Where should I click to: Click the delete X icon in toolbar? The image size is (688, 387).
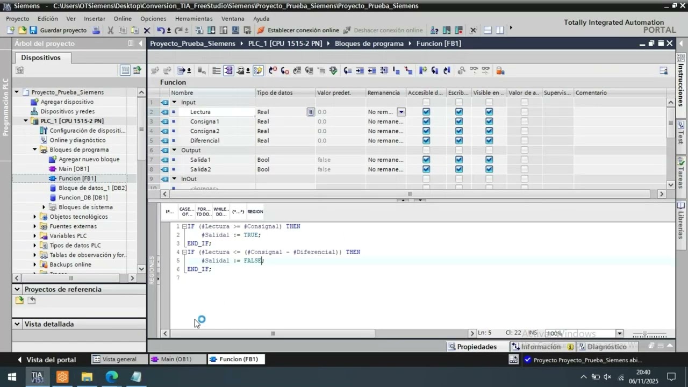[147, 30]
